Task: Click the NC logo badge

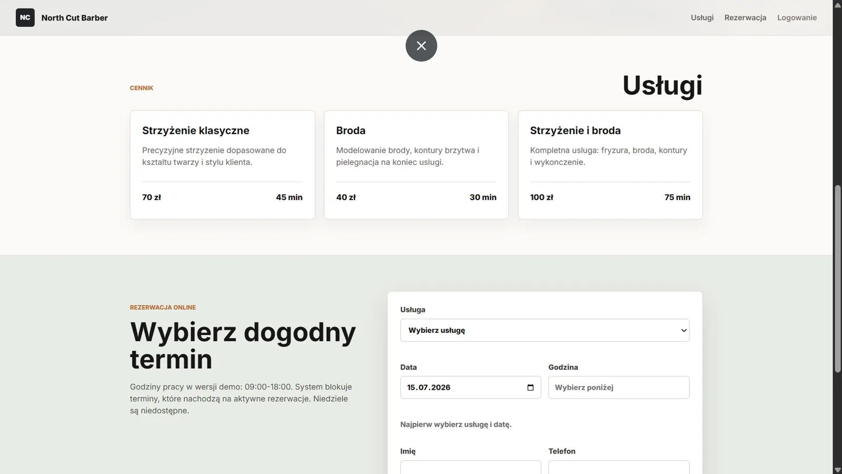Action: 25,17
